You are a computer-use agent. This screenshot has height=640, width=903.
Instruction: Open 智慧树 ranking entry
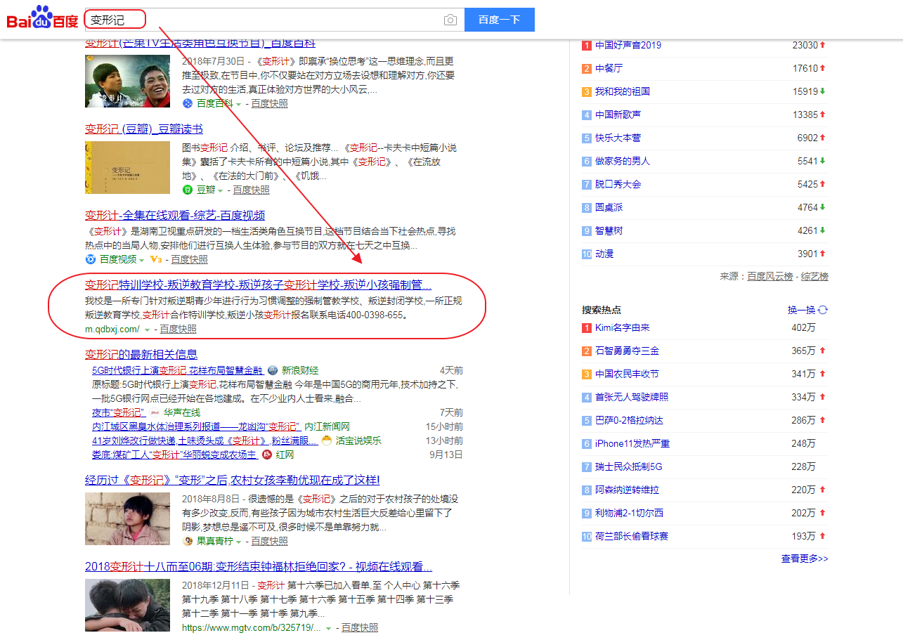tap(609, 230)
